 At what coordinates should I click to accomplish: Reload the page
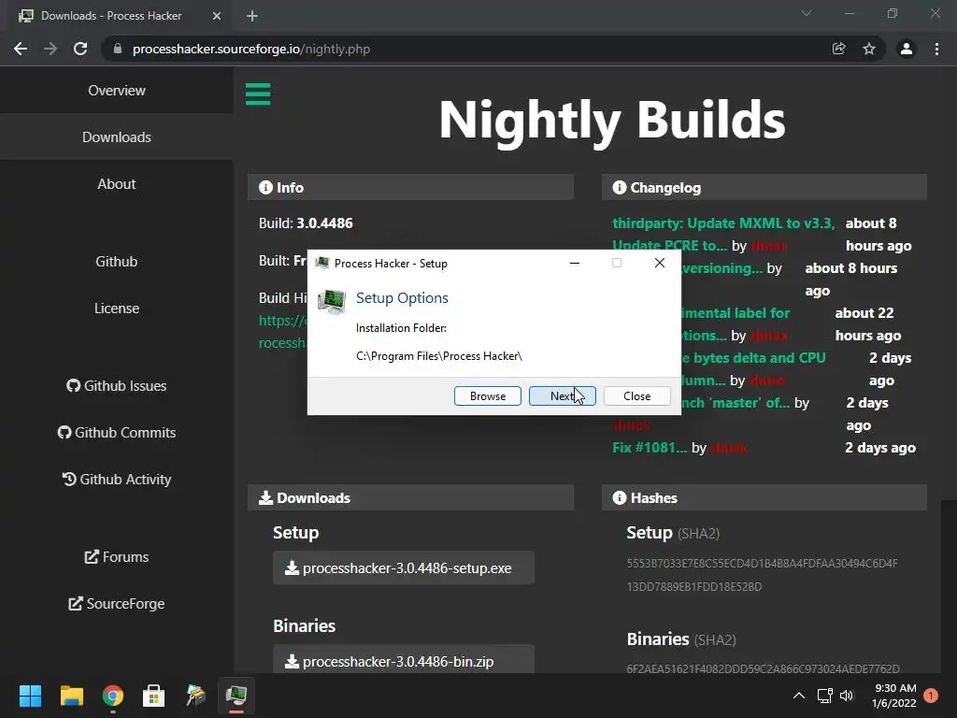click(x=80, y=49)
